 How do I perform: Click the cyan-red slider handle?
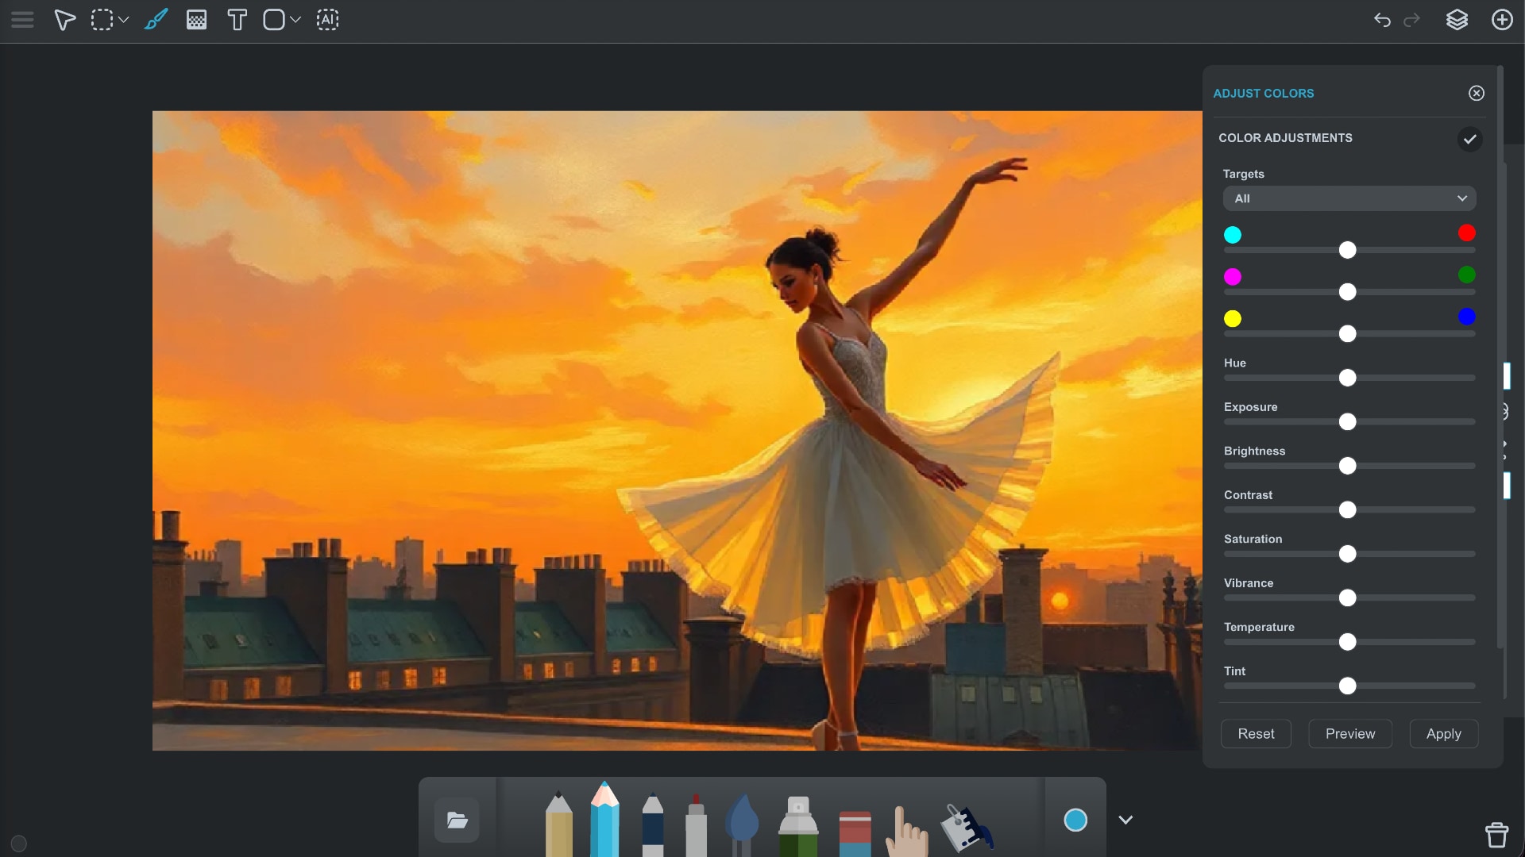(1348, 251)
